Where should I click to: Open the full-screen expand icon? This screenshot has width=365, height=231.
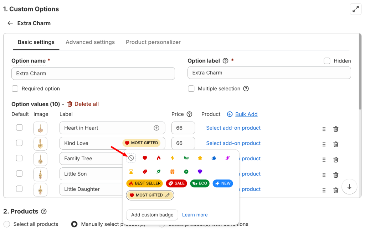pos(355,9)
